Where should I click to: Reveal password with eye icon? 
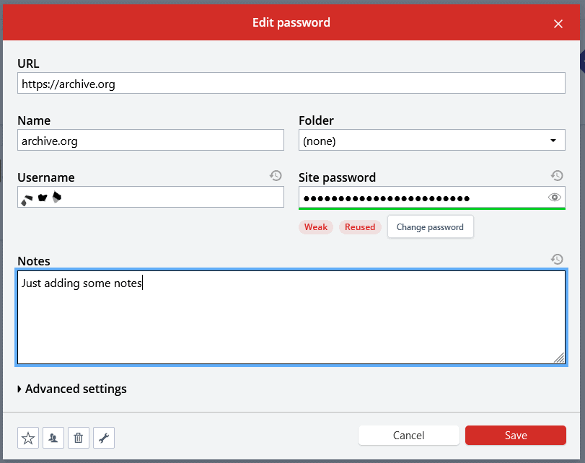click(555, 198)
